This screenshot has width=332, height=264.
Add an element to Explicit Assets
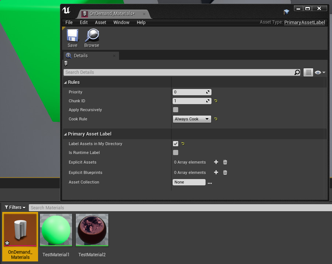pyautogui.click(x=216, y=162)
